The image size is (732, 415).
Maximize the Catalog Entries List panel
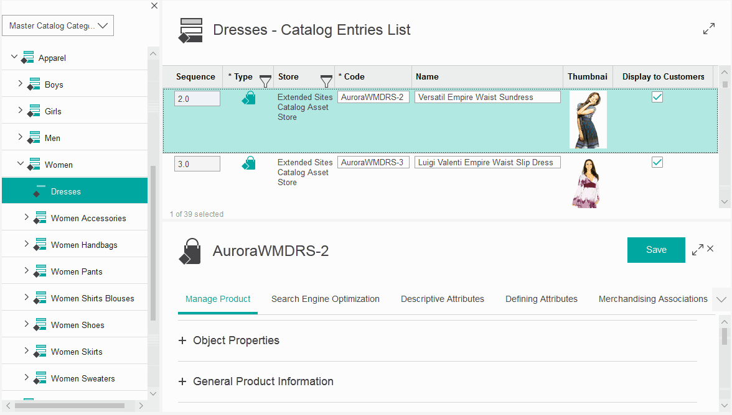tap(709, 28)
